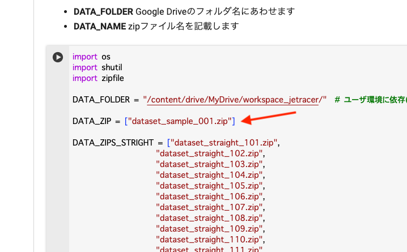The height and width of the screenshot is (252, 407).
Task: Click "dataset_straight_108.zip" entry
Action: pos(209,218)
